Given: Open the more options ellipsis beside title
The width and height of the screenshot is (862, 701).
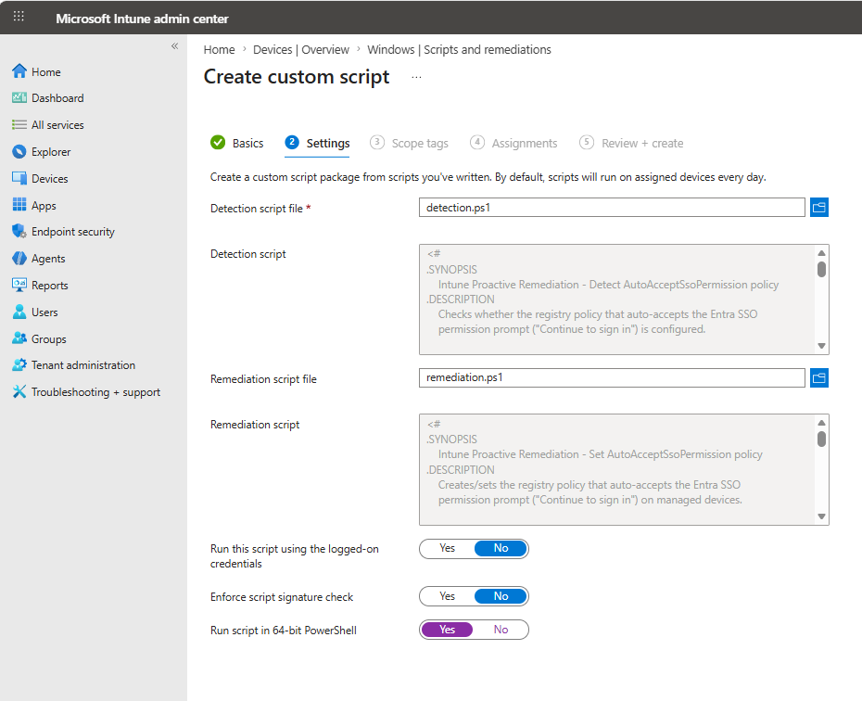Looking at the screenshot, I should pos(417,78).
